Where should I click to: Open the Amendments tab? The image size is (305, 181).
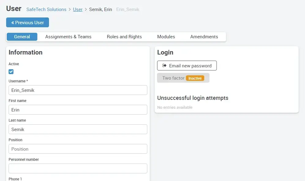click(x=204, y=36)
